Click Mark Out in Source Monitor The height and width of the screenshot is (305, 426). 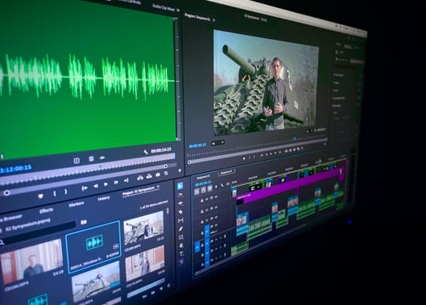click(x=66, y=191)
